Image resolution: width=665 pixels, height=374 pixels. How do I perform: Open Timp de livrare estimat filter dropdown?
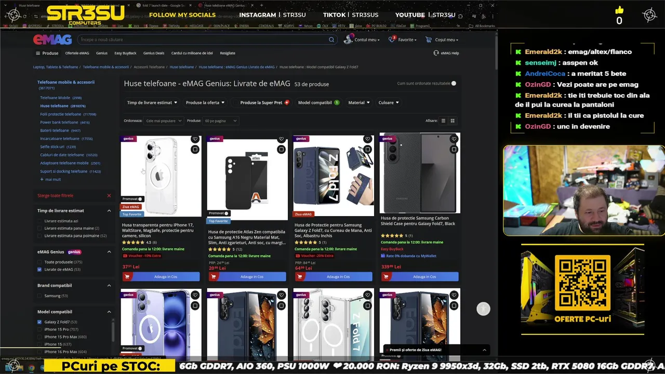coord(152,102)
